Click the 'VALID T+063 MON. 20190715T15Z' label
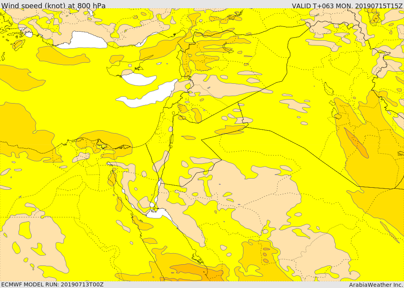 point(347,6)
